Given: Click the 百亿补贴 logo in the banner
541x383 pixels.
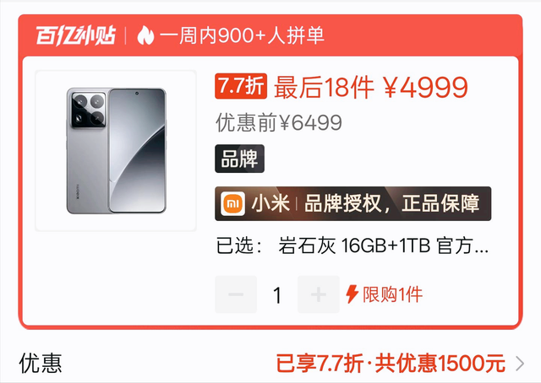Looking at the screenshot, I should click(75, 35).
